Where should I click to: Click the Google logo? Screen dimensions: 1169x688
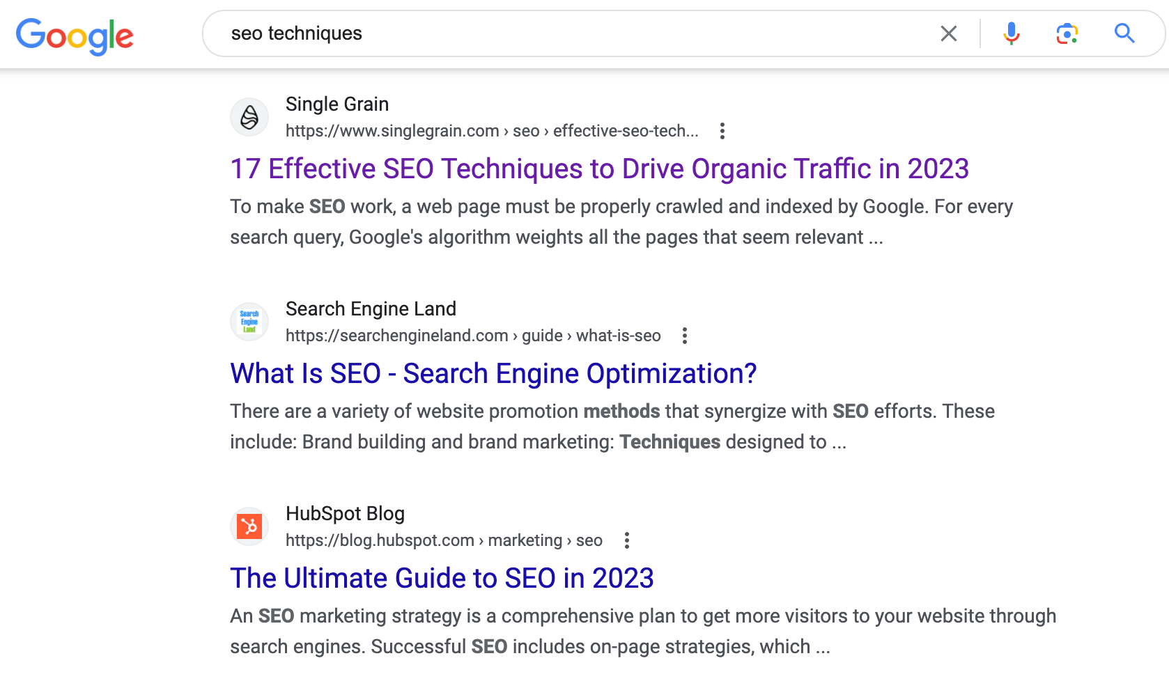click(75, 36)
